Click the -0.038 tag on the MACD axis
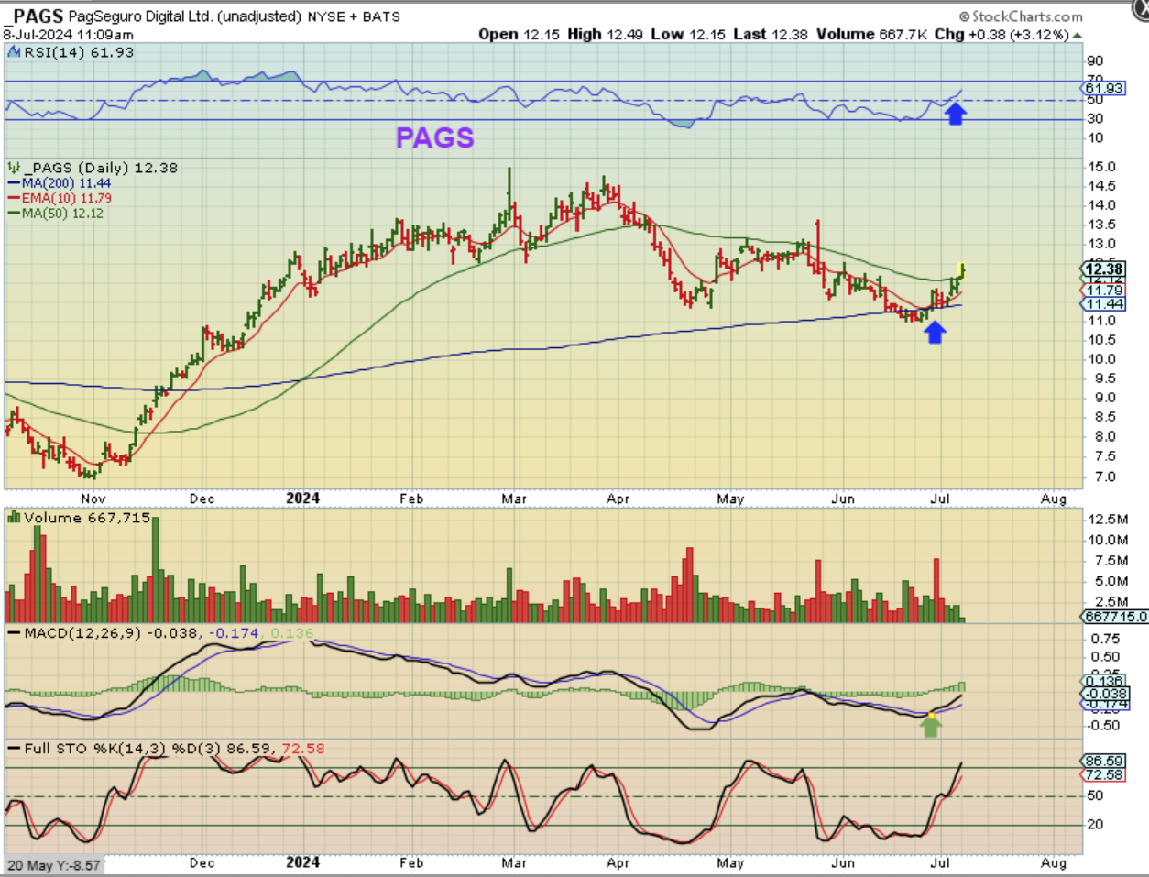Screen dimensions: 1149x877 (x=1106, y=694)
